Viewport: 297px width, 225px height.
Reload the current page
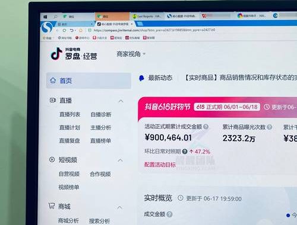[x=64, y=31]
